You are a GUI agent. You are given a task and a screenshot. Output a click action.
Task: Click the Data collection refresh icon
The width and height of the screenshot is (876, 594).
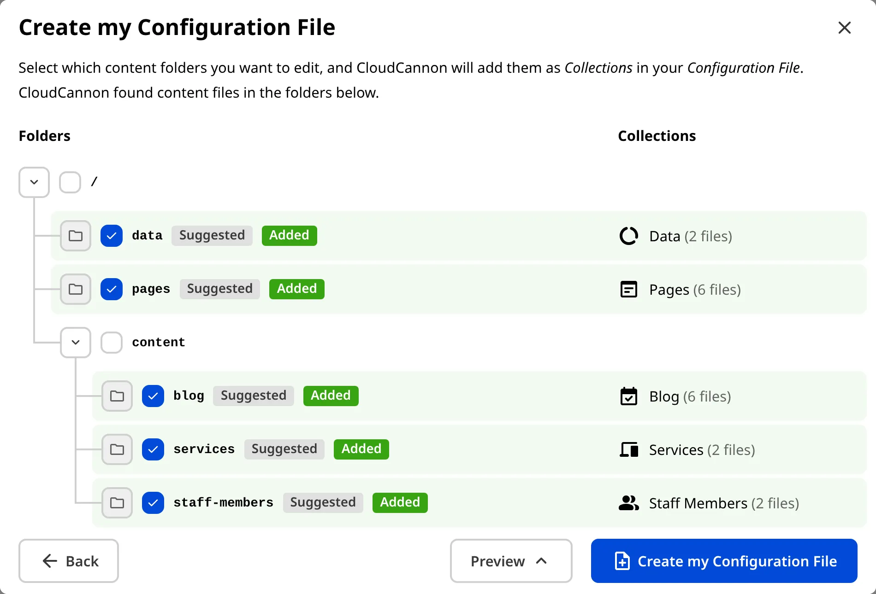tap(628, 236)
